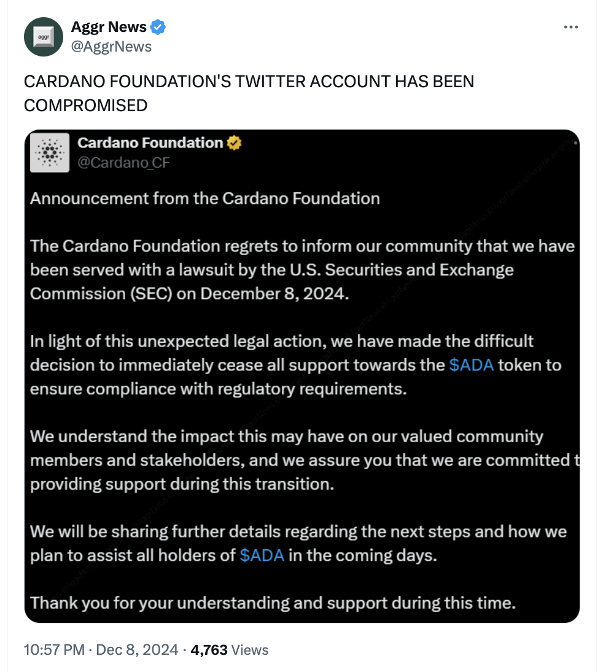Click the Cardano Foundation account name
Screen dimensions: 603x672
tap(150, 143)
